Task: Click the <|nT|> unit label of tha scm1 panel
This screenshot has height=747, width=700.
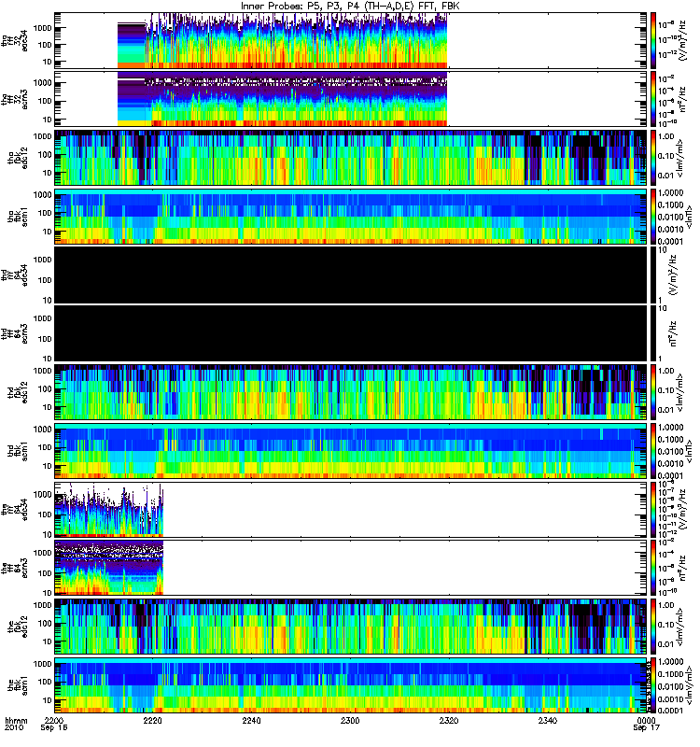Action: pos(689,217)
